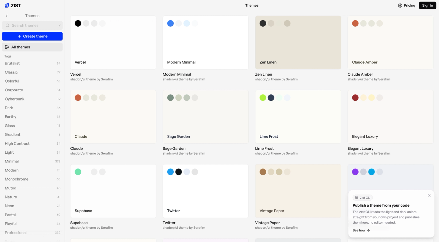Open the 21ST logo home link
This screenshot has width=439, height=242.
(x=13, y=5)
